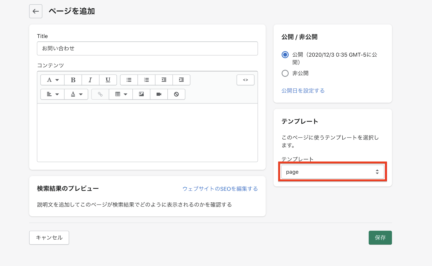This screenshot has height=266, width=432.
Task: Insert a numbered list
Action: [146, 80]
